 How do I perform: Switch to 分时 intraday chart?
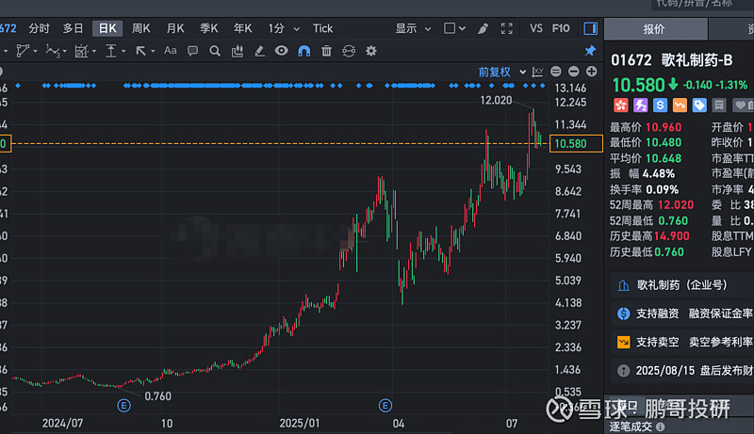click(39, 29)
